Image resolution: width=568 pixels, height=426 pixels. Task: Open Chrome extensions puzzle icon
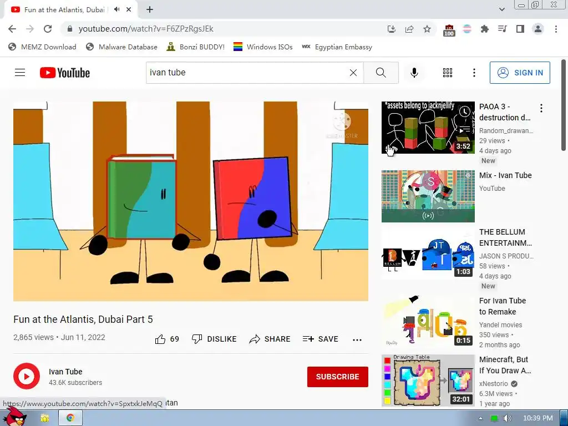[x=485, y=29]
